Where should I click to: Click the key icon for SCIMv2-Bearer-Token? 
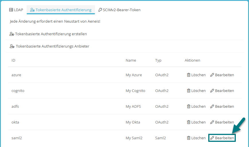(x=100, y=10)
